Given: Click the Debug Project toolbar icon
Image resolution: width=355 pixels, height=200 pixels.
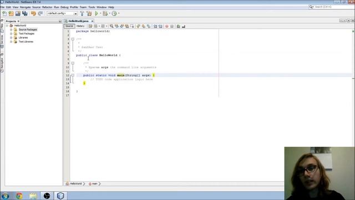Looking at the screenshot, I should (105, 13).
